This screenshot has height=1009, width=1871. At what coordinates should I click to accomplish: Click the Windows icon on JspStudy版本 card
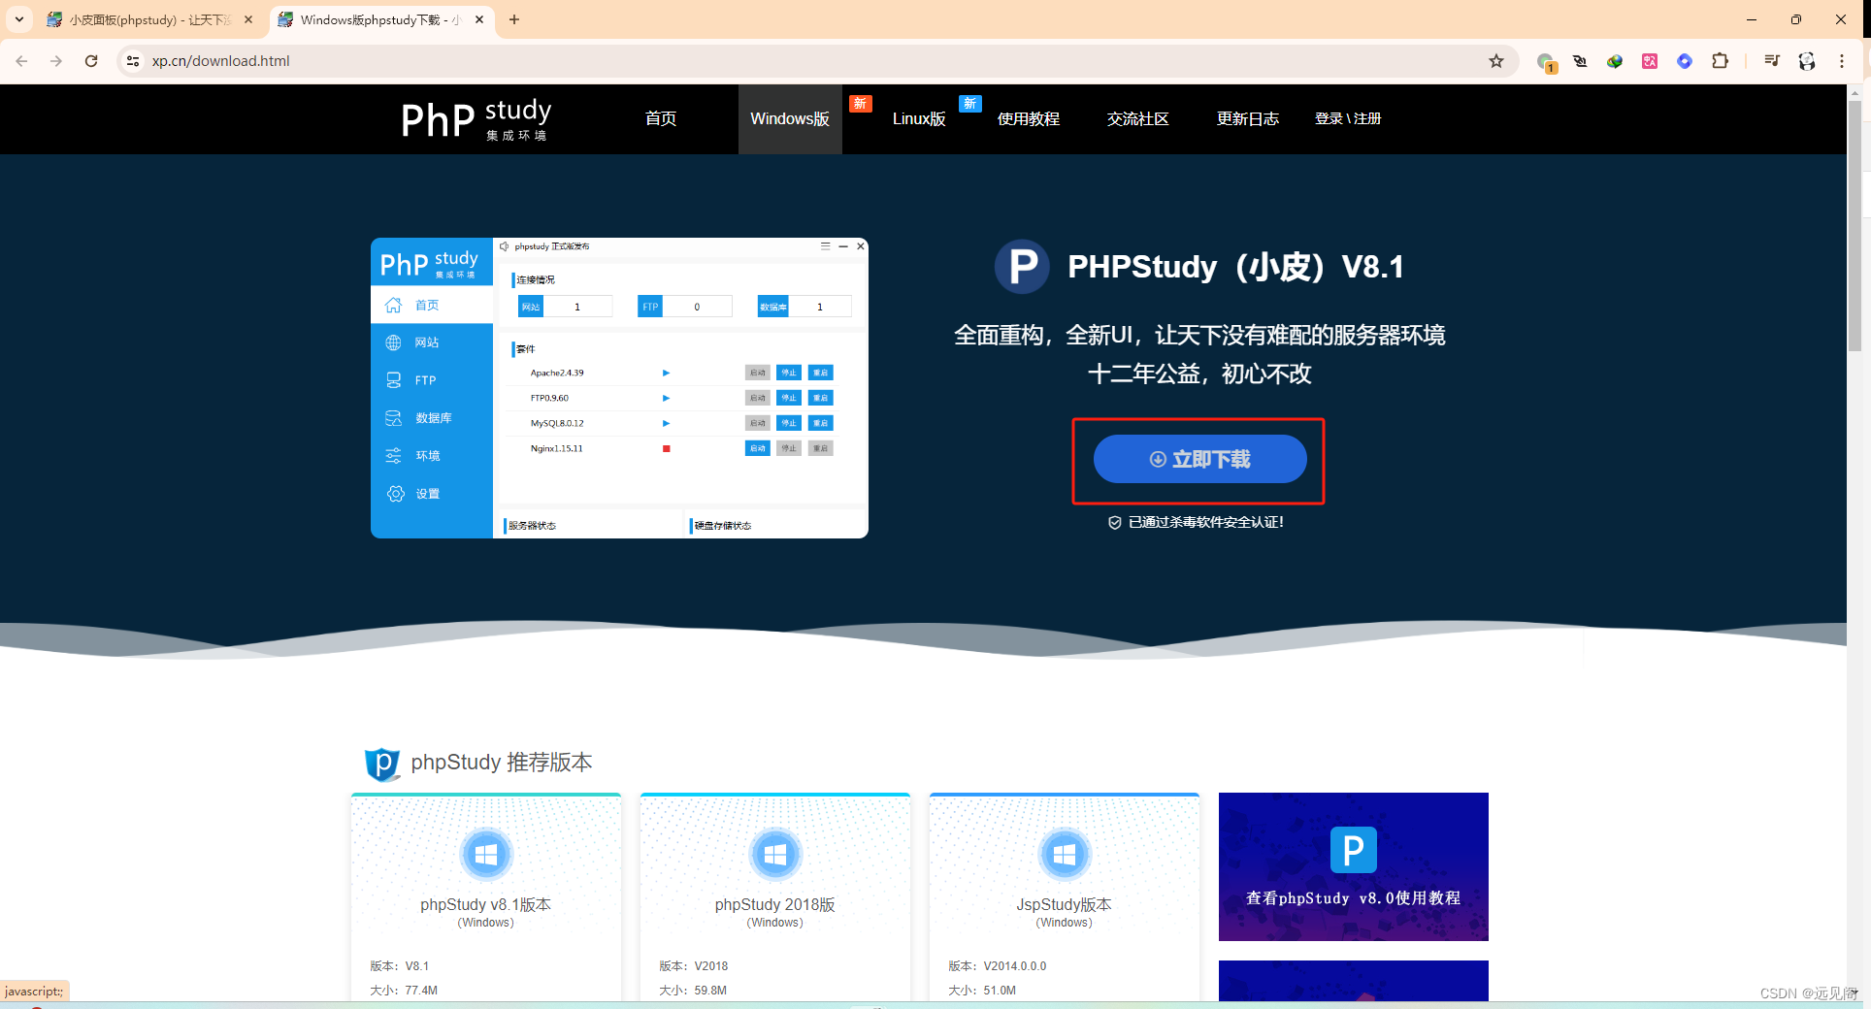(x=1065, y=855)
